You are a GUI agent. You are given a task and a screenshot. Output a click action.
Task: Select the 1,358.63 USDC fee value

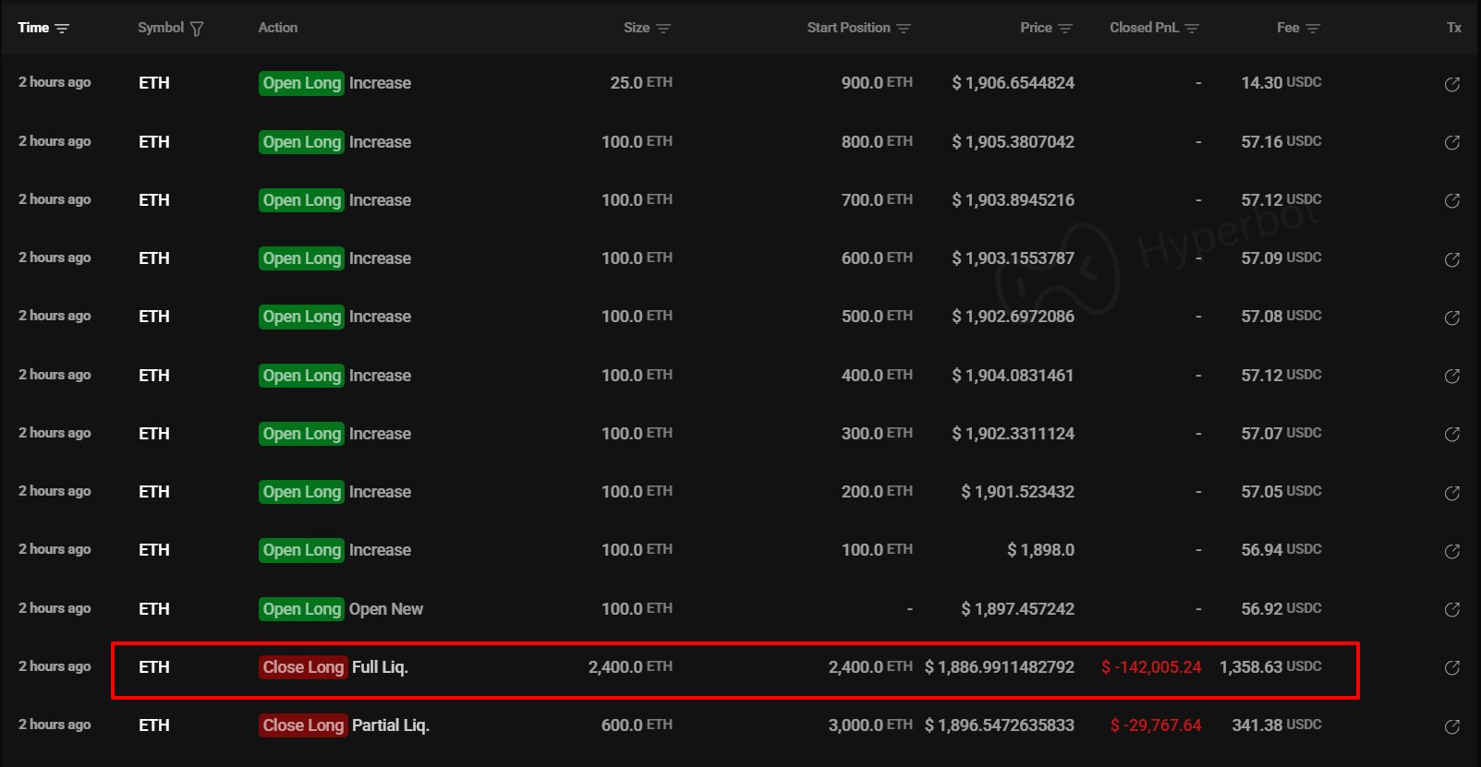(1270, 666)
